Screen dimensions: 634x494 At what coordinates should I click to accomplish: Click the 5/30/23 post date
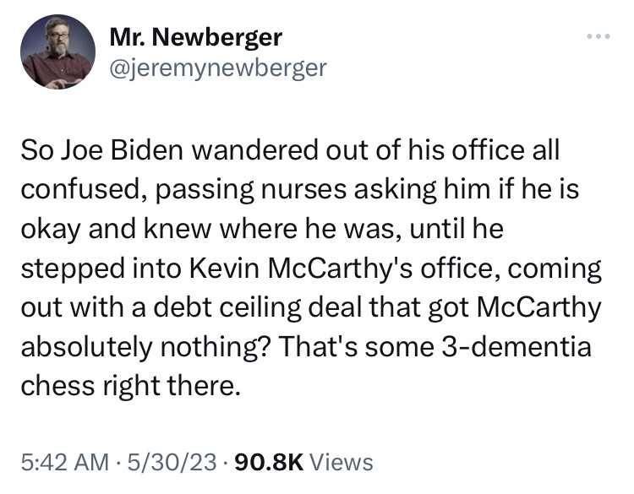click(165, 462)
